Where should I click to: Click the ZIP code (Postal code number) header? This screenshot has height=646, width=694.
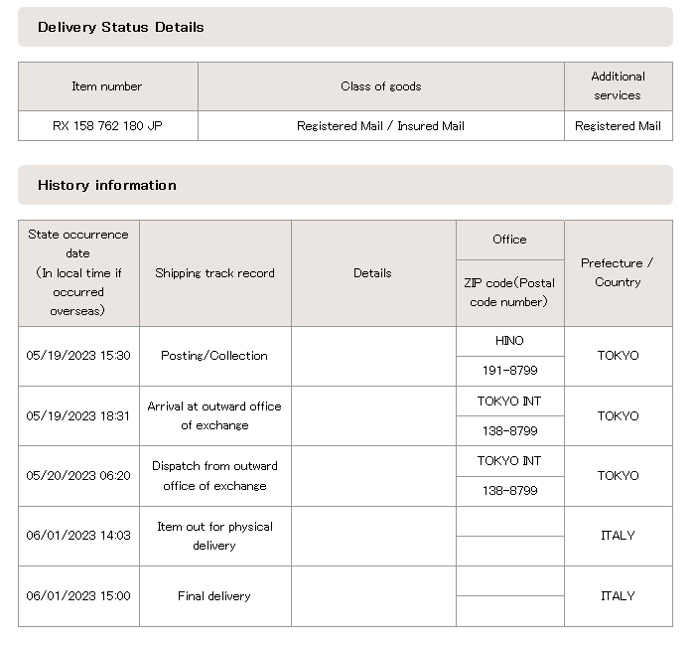(509, 292)
